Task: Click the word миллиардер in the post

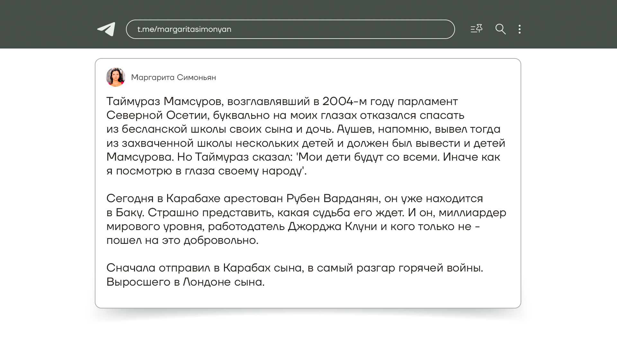Action: click(x=472, y=213)
